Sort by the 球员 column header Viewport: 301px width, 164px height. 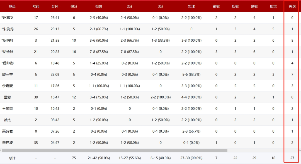(12, 6)
